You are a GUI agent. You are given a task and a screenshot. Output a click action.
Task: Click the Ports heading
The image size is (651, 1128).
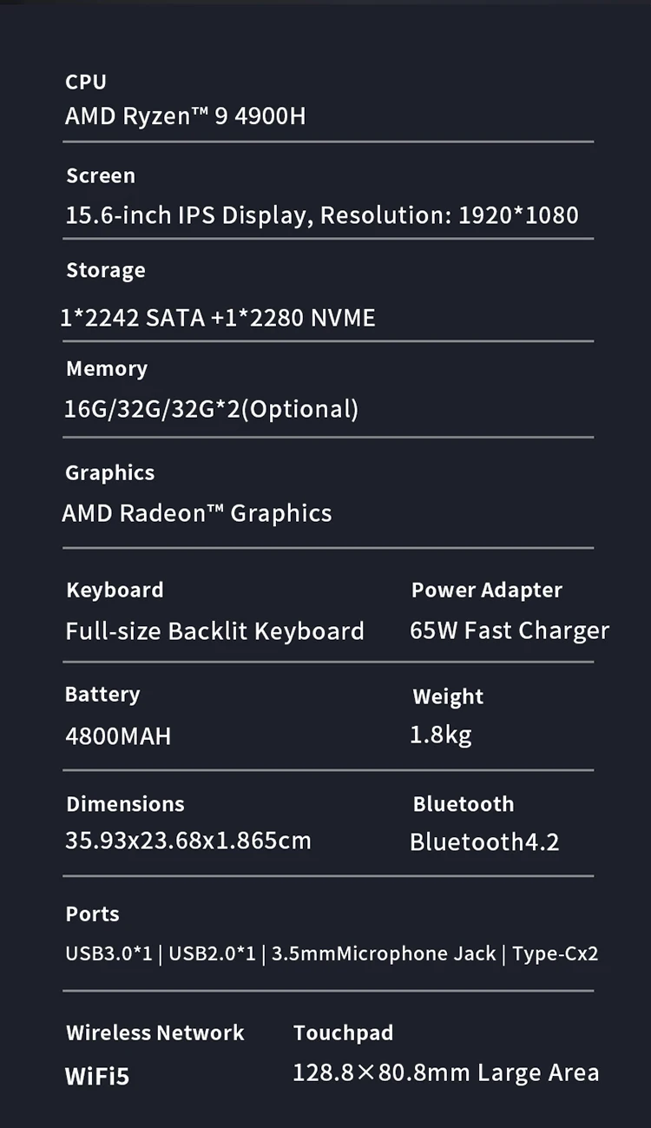(x=93, y=914)
